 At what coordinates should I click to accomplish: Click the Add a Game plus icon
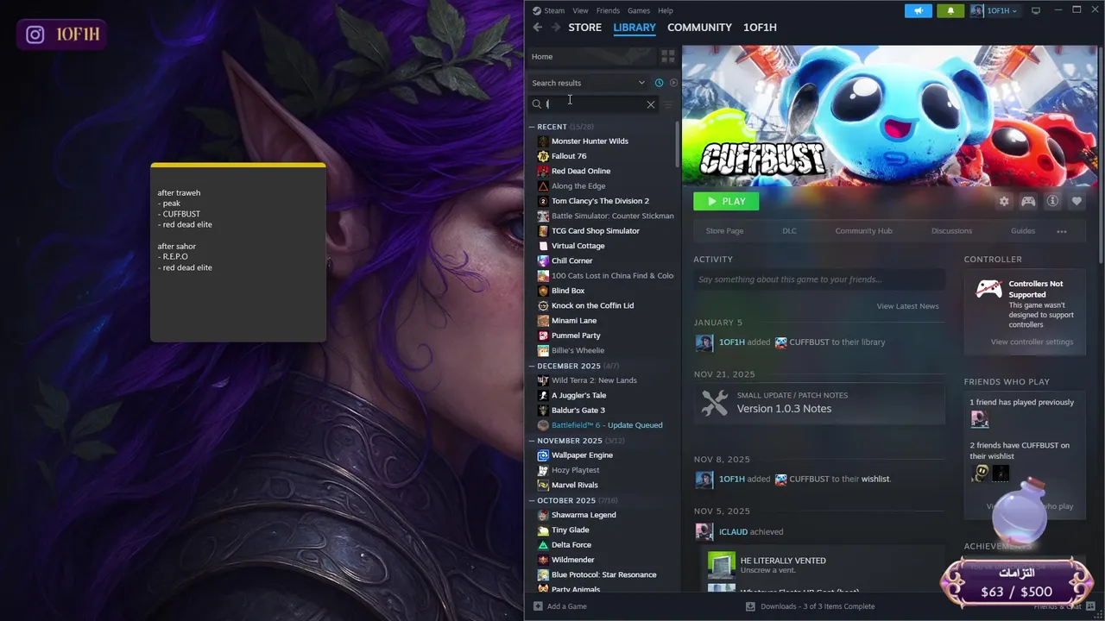(x=538, y=606)
